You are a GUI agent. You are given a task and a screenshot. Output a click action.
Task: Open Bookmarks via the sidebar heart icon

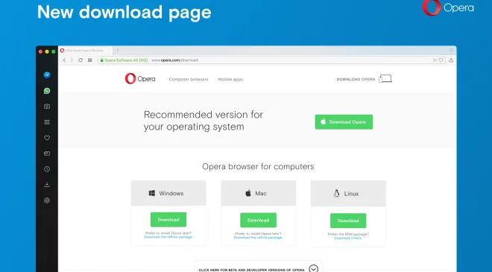tap(47, 138)
